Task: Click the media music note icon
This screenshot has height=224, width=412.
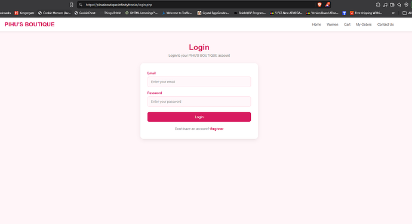Action: pyautogui.click(x=385, y=5)
